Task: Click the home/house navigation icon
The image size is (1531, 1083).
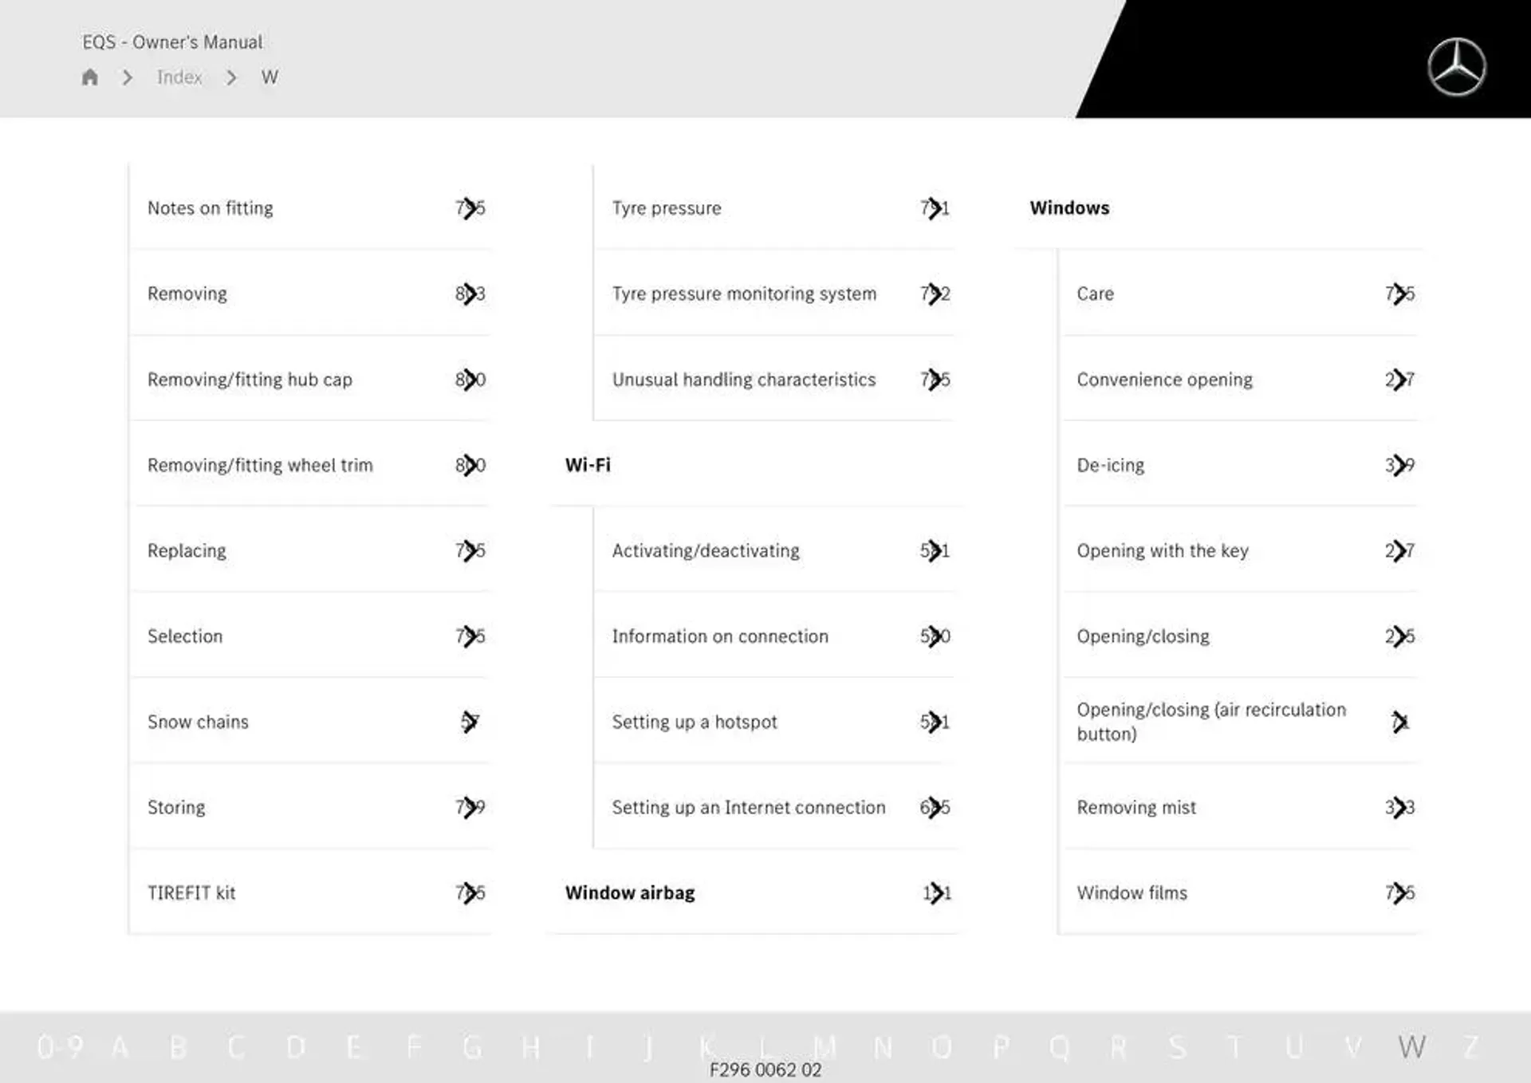Action: (x=90, y=77)
